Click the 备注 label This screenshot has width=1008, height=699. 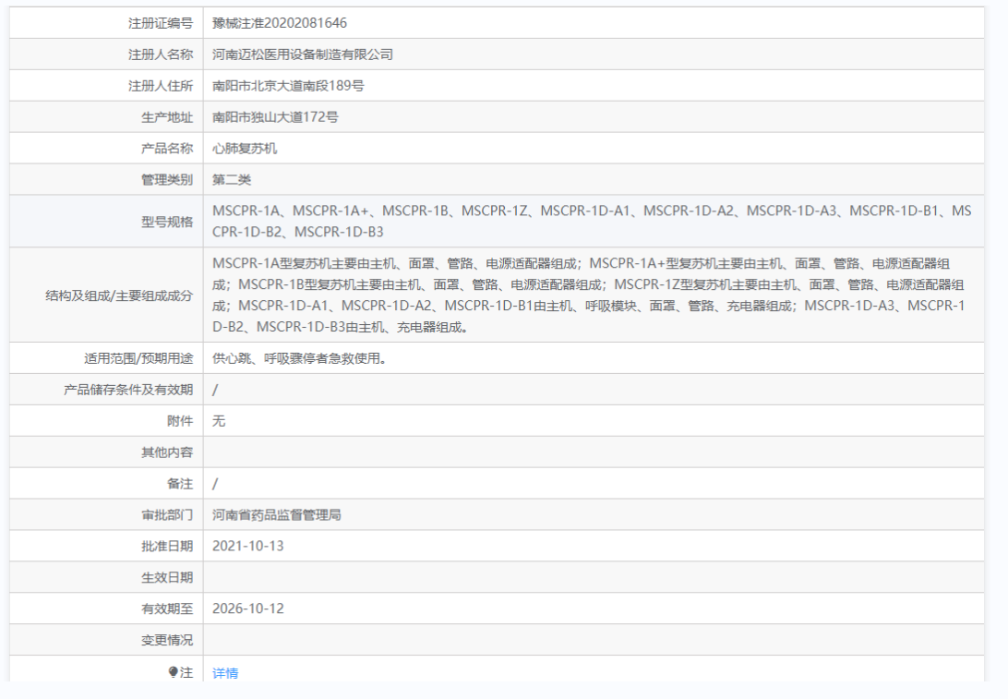click(180, 484)
